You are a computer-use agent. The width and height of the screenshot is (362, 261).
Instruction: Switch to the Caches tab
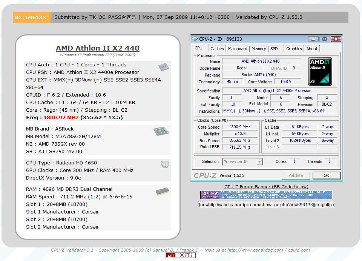tap(217, 49)
